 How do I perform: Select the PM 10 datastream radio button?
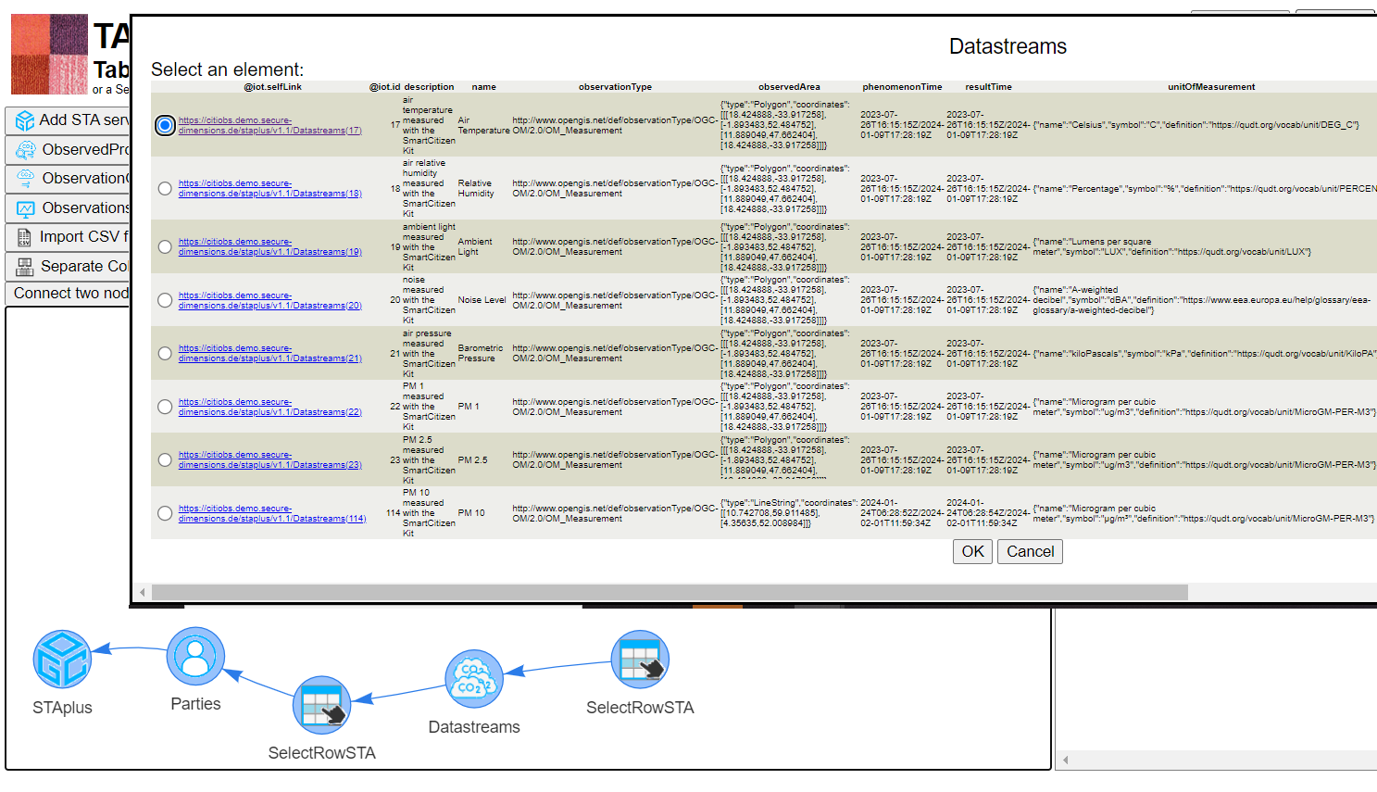click(x=165, y=513)
